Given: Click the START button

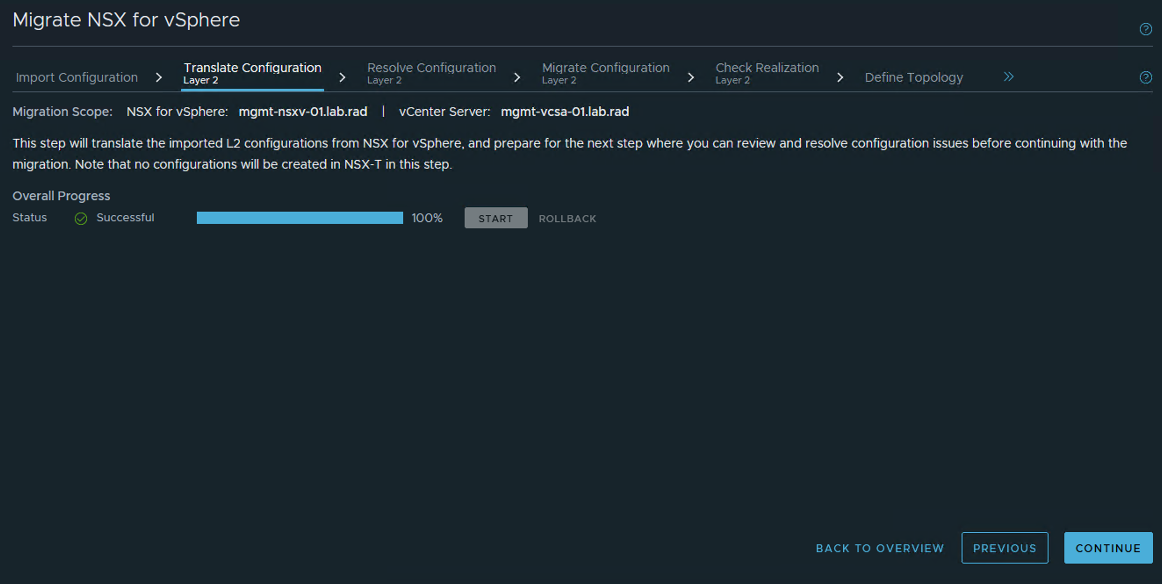Looking at the screenshot, I should click(496, 218).
